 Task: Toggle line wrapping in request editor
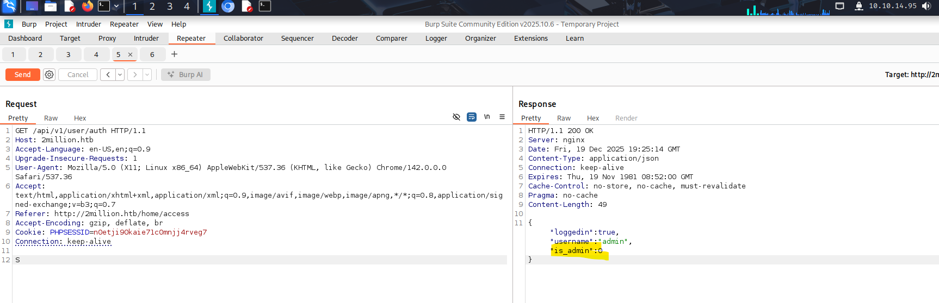pyautogui.click(x=472, y=117)
